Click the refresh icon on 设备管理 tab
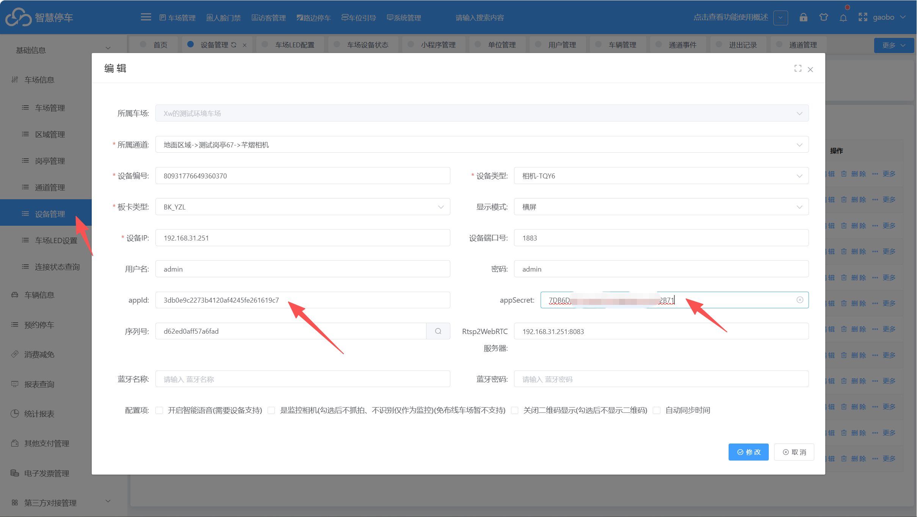 coord(234,45)
